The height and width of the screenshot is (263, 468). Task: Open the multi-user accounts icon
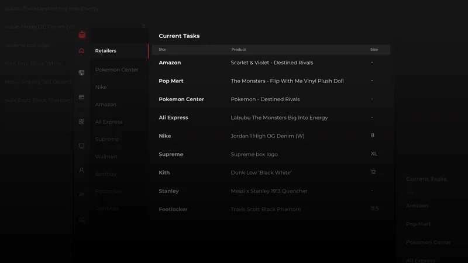(81, 195)
